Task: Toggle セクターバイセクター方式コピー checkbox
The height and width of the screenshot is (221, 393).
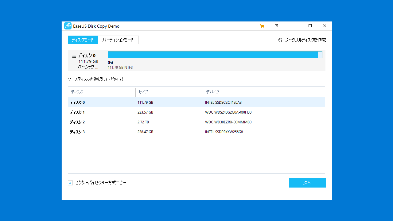Action: (70, 183)
